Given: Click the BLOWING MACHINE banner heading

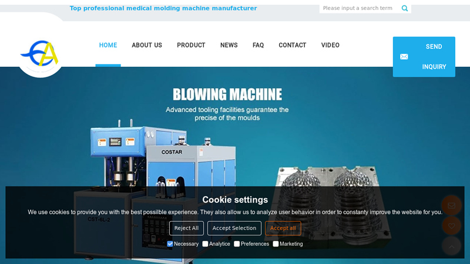Looking at the screenshot, I should point(227,94).
